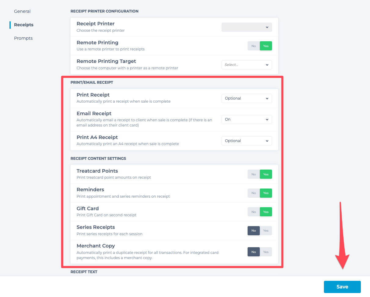Click the No option for Merchant Copy
This screenshot has height=297, width=370.
pos(253,252)
